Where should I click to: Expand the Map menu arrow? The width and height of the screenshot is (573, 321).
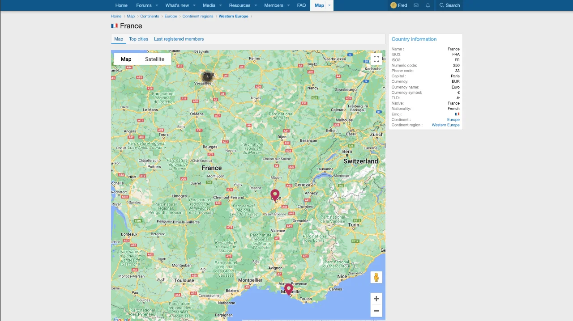click(329, 5)
